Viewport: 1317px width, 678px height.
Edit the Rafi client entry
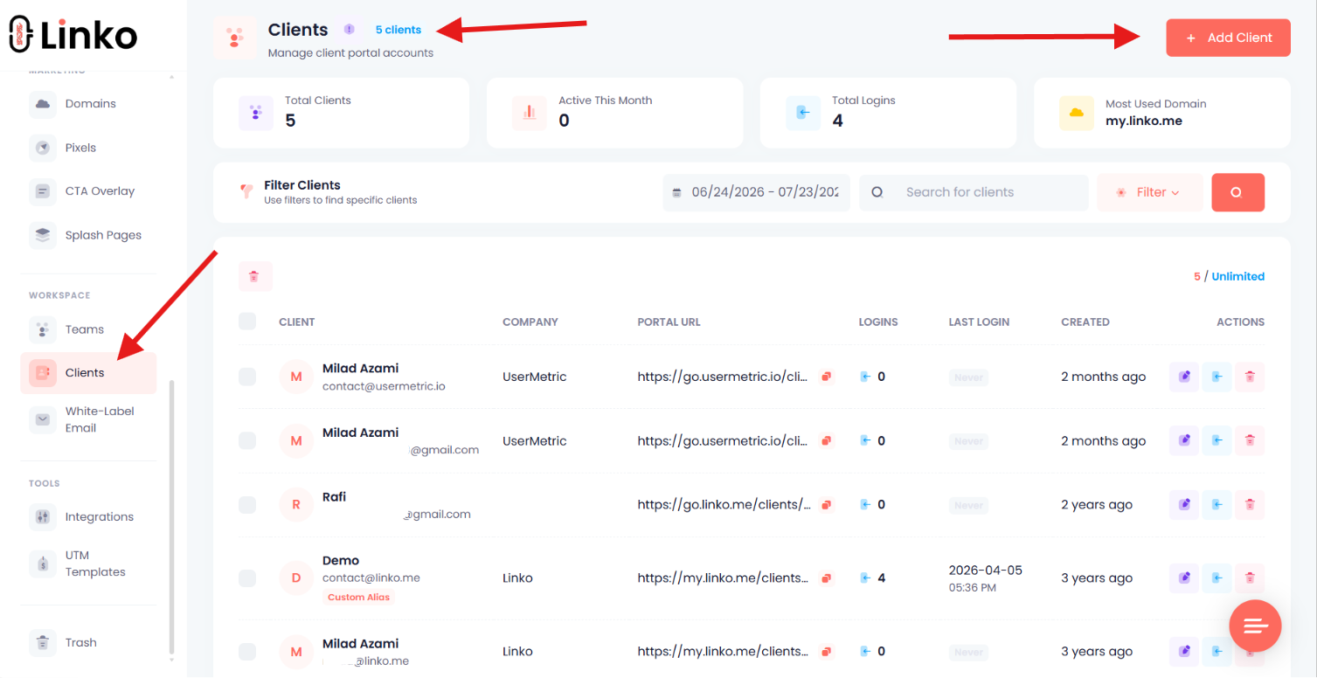pos(1184,504)
